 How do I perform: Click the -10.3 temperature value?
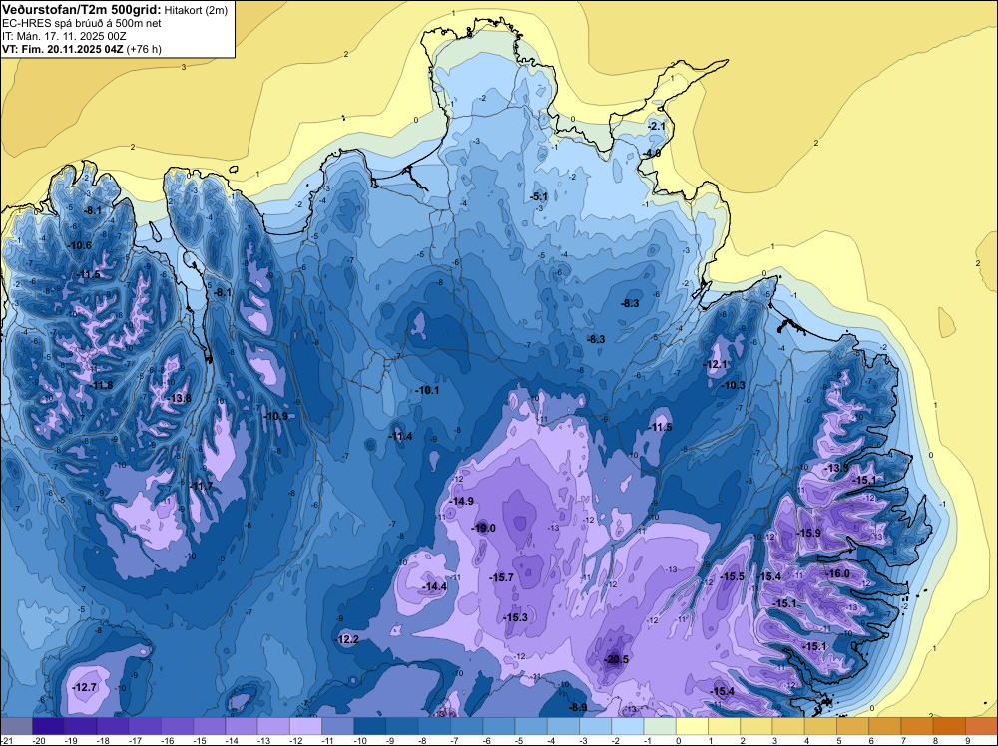(x=732, y=385)
